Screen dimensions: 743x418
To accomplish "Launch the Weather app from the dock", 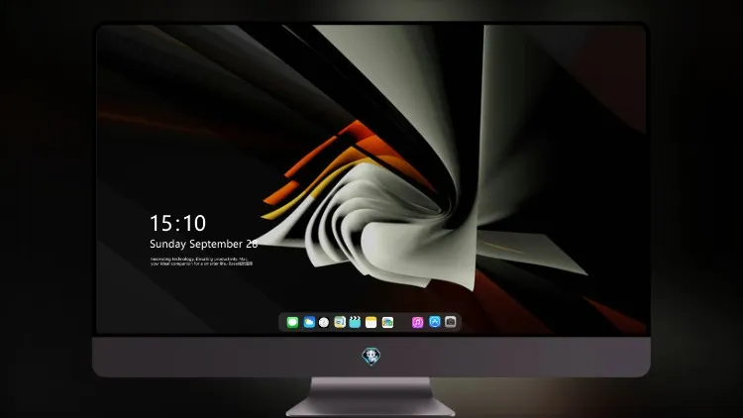I will pyautogui.click(x=309, y=322).
